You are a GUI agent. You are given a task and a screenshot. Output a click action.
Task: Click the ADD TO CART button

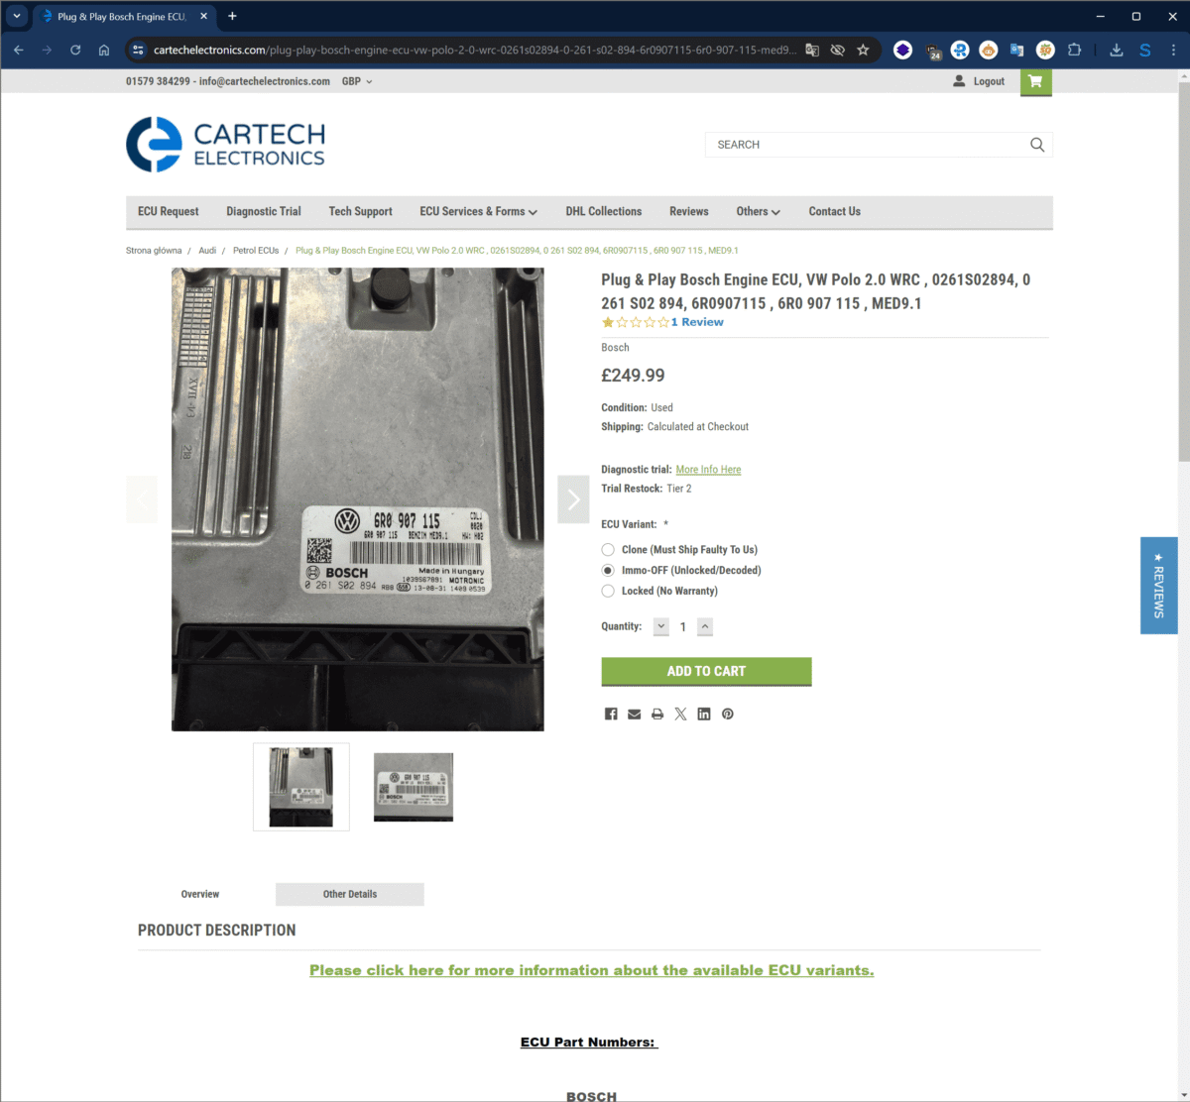click(706, 671)
